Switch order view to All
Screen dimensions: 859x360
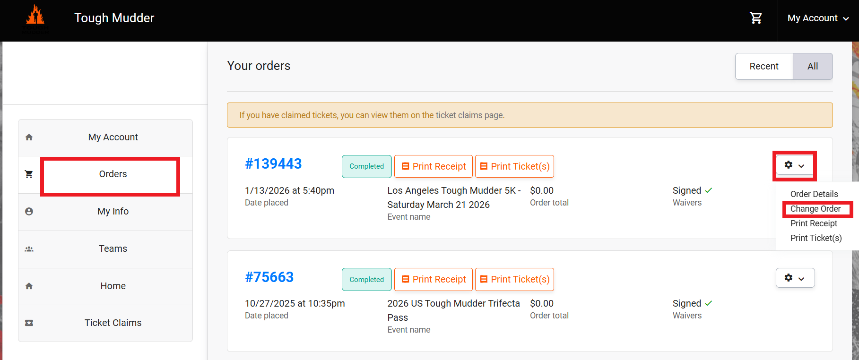click(x=813, y=66)
